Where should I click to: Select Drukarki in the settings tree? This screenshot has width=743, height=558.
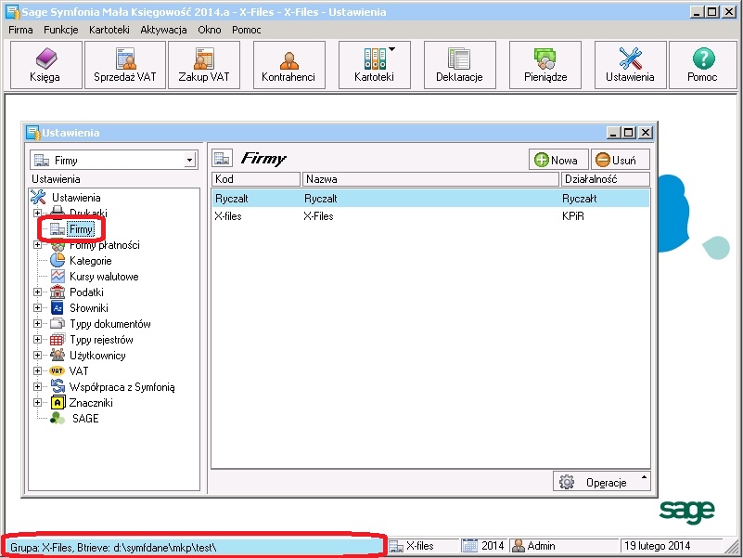pos(88,213)
